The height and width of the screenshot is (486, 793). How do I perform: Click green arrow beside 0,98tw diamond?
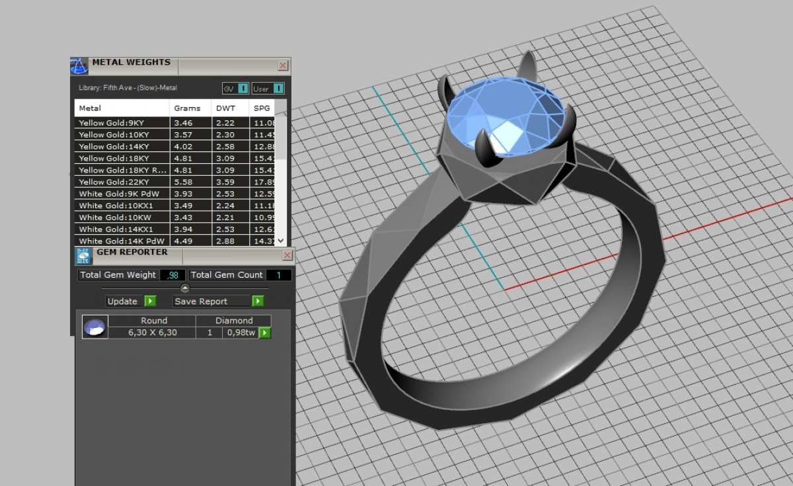[x=265, y=333]
